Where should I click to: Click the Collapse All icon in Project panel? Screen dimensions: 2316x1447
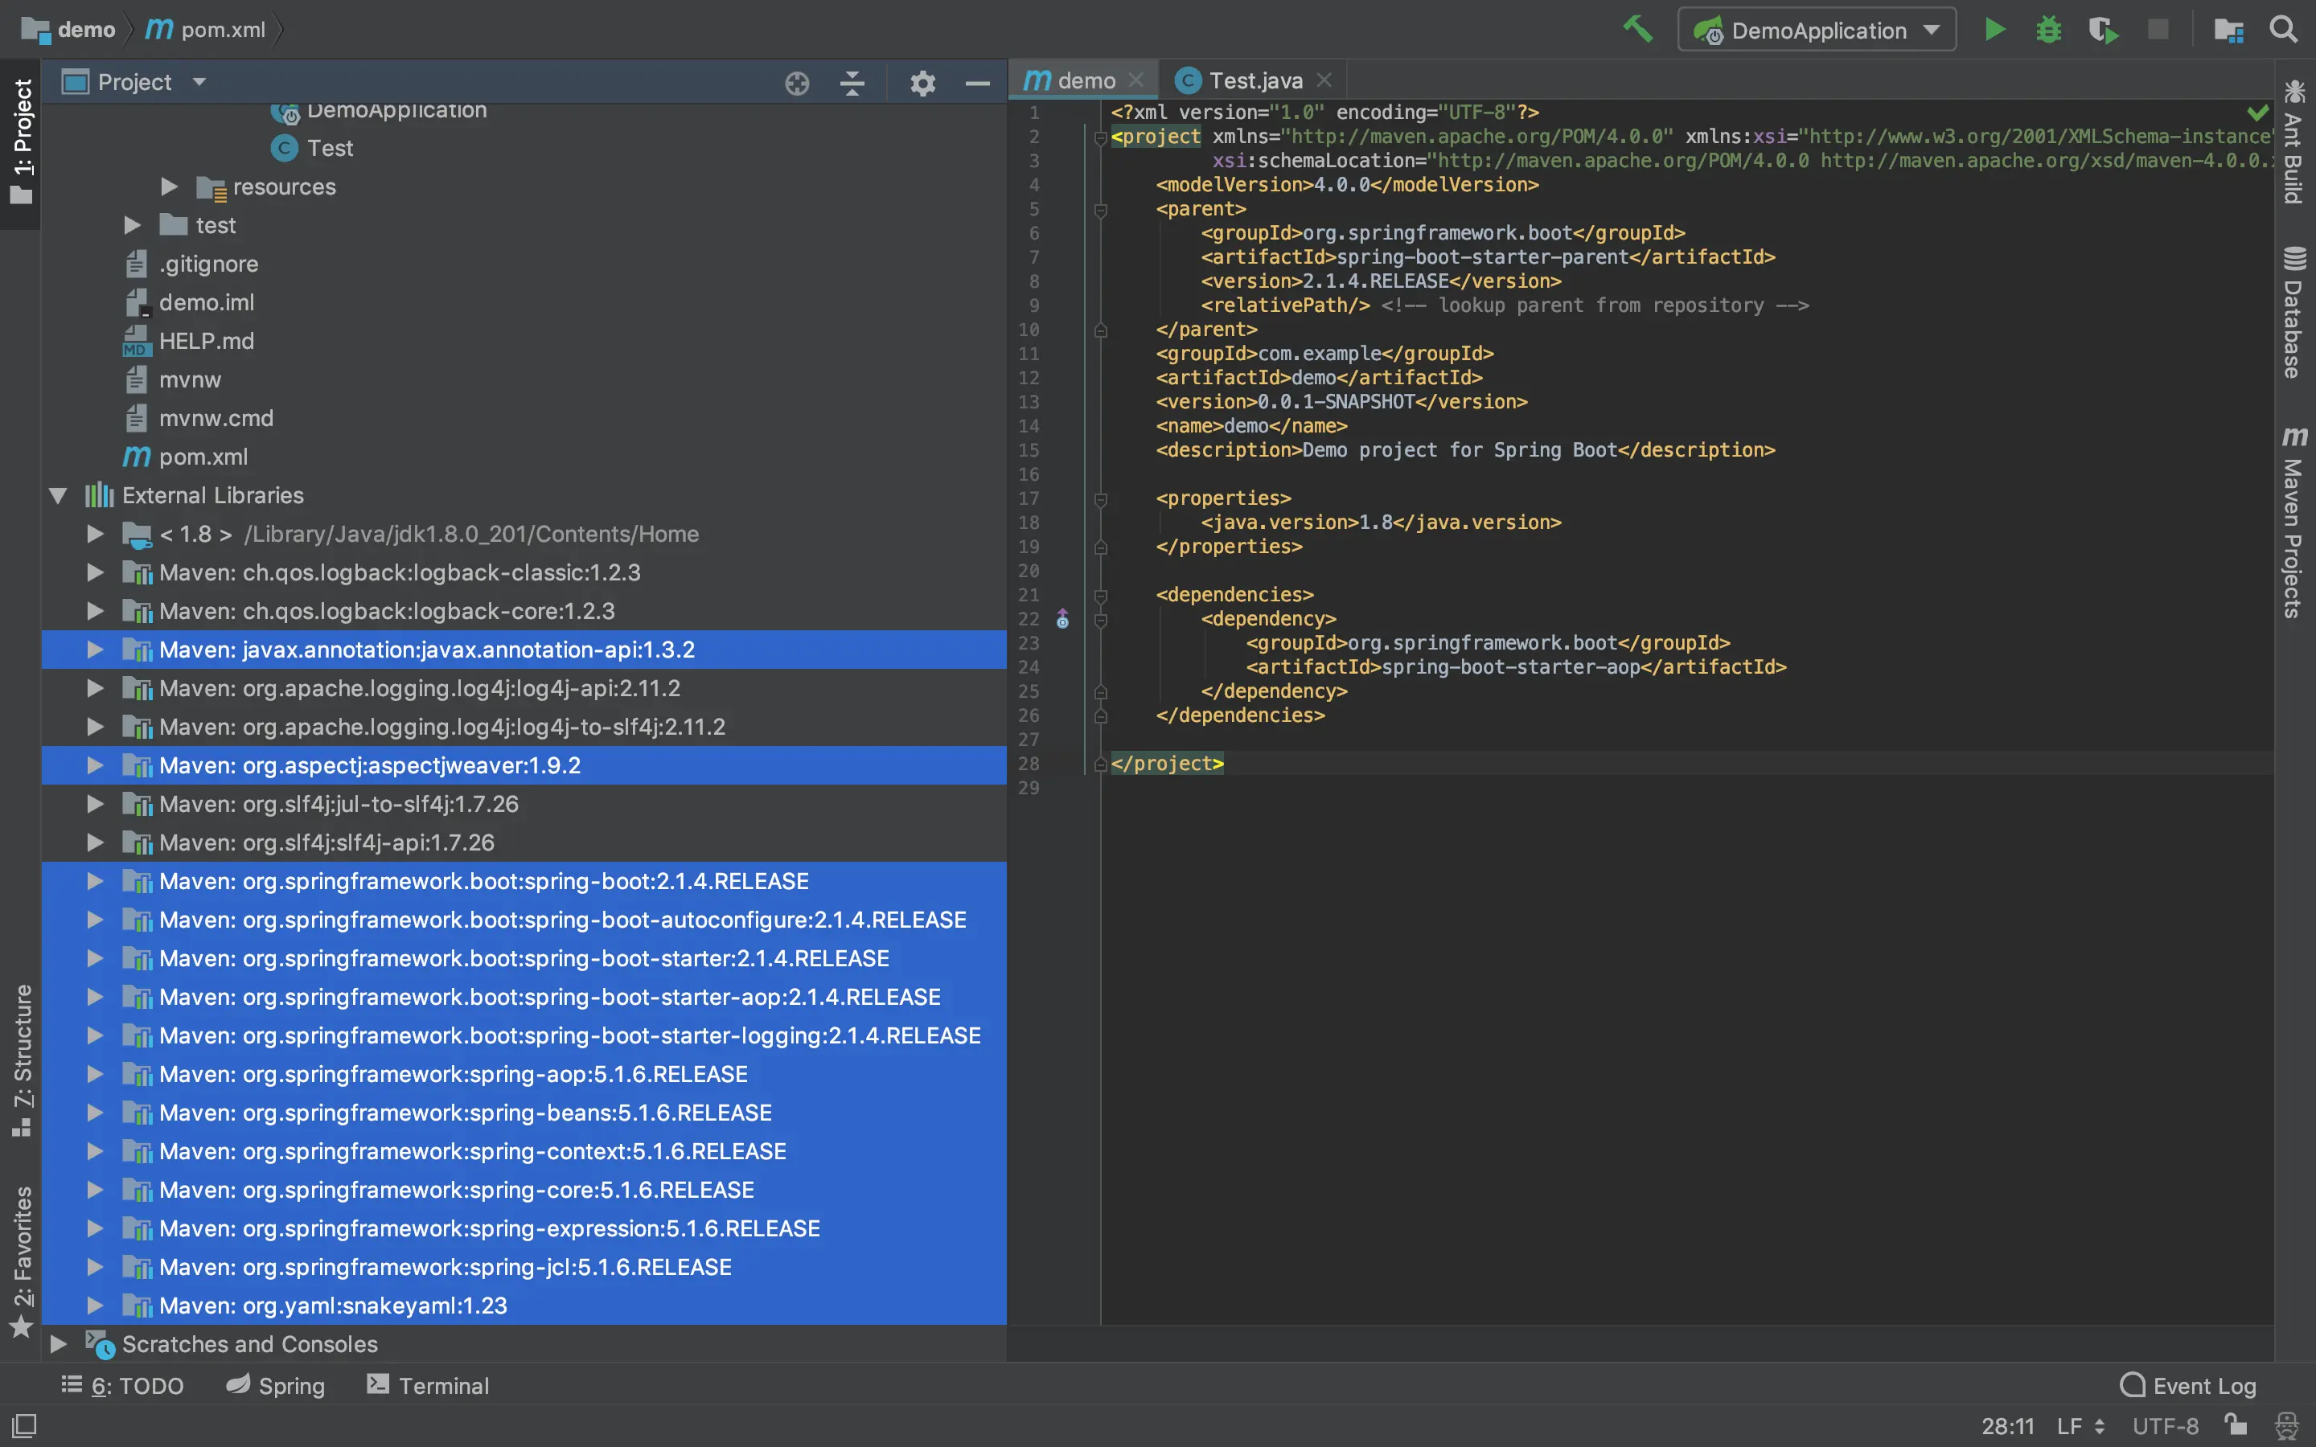click(x=852, y=84)
